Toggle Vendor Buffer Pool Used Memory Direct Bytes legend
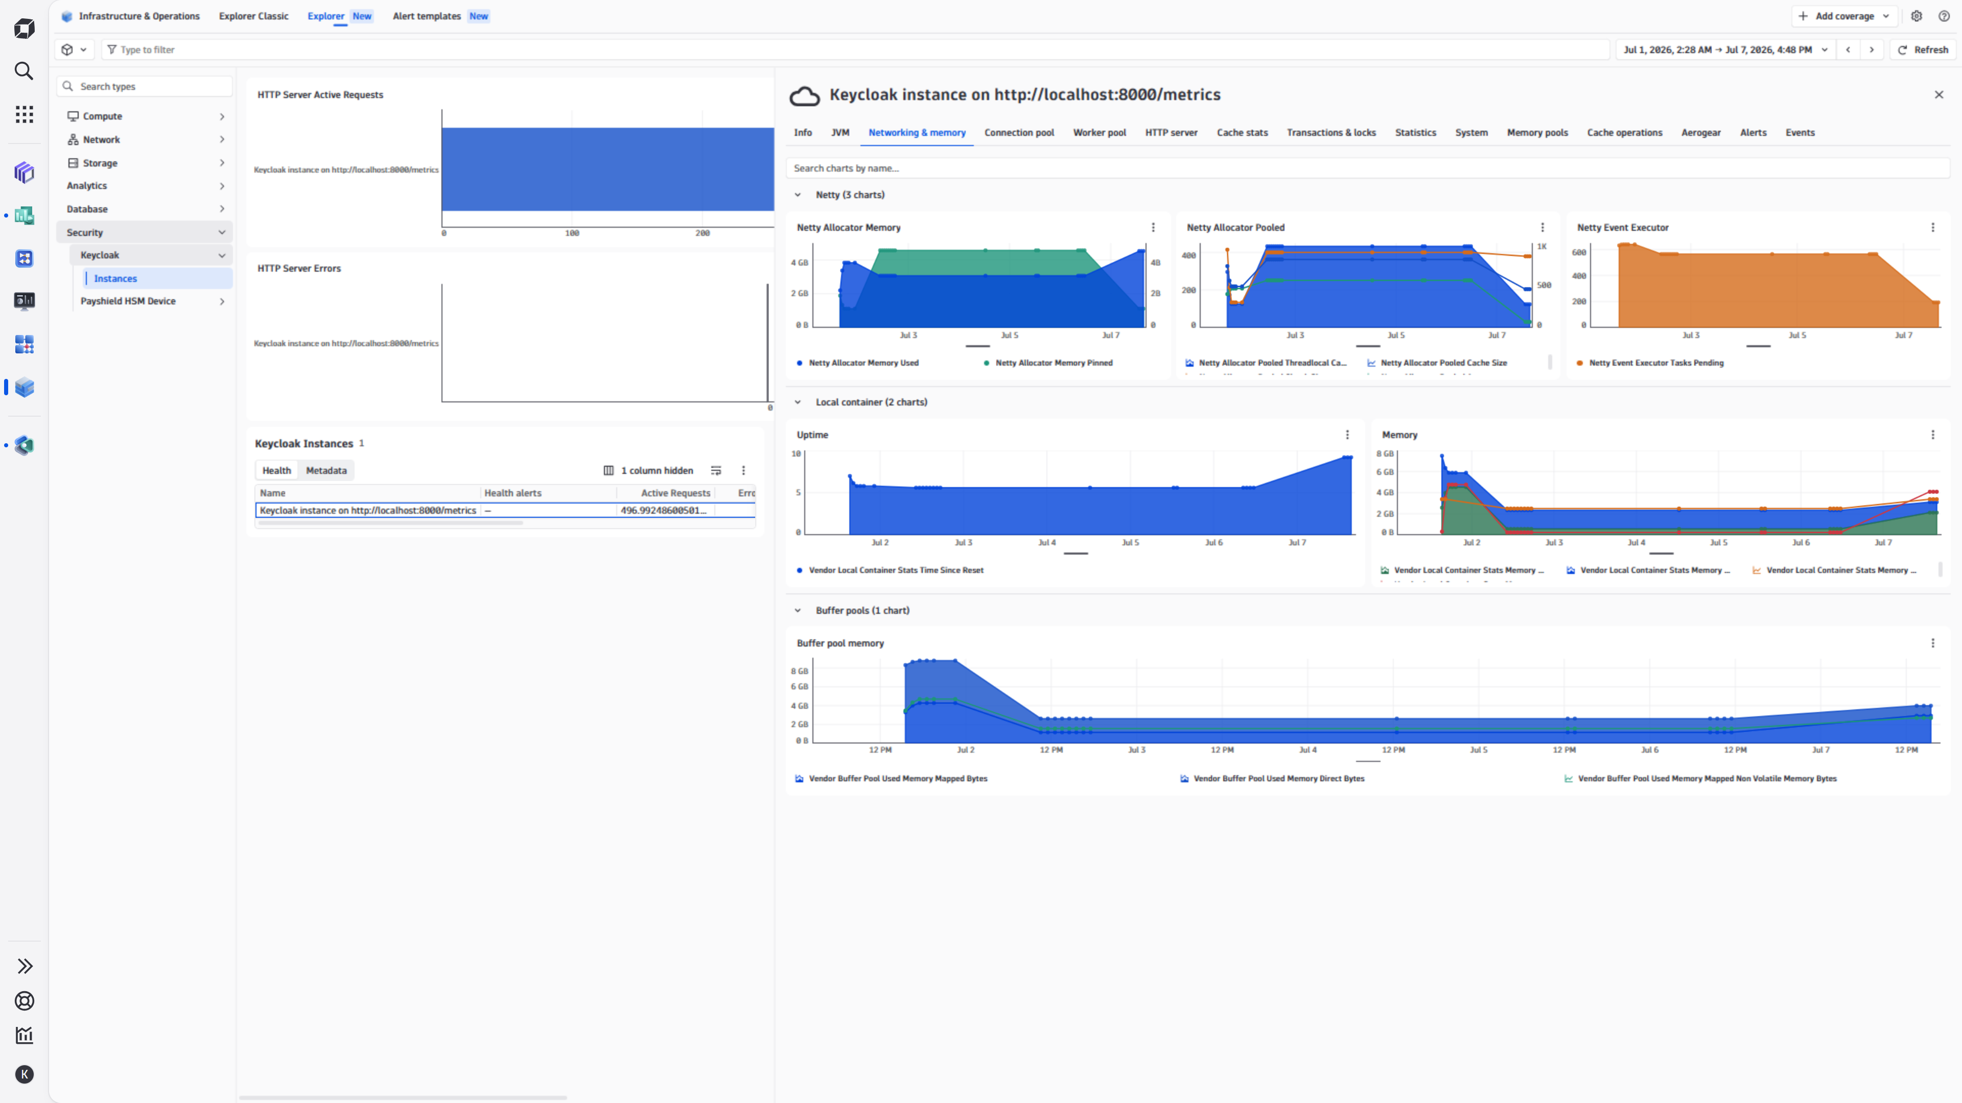 1272,779
